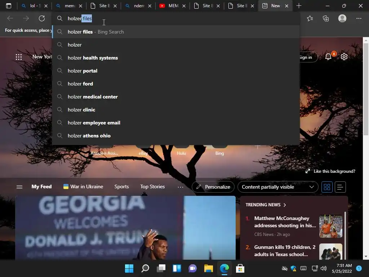Open the Bing quick link tile
Viewport: 369px width, 277px height.
tap(219, 150)
